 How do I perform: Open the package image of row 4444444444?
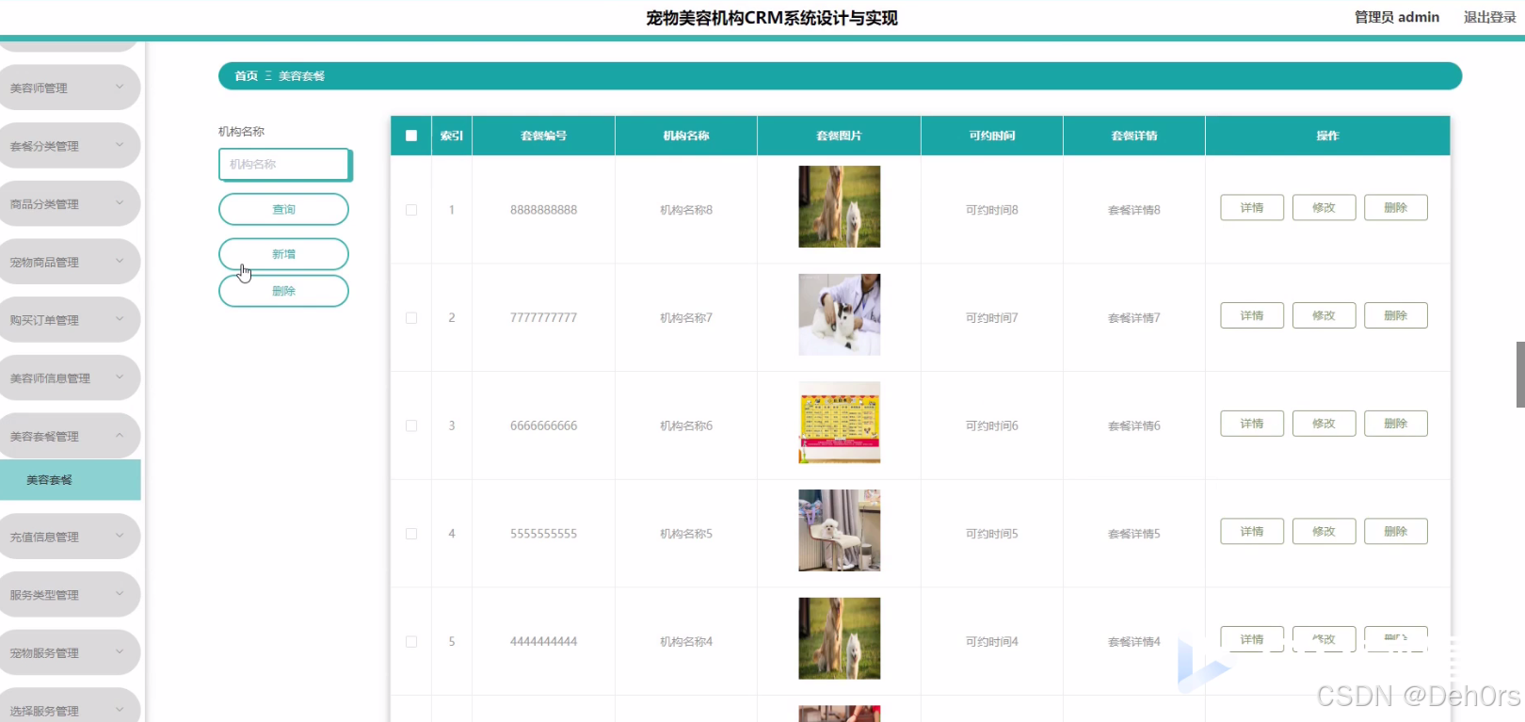[x=839, y=638]
